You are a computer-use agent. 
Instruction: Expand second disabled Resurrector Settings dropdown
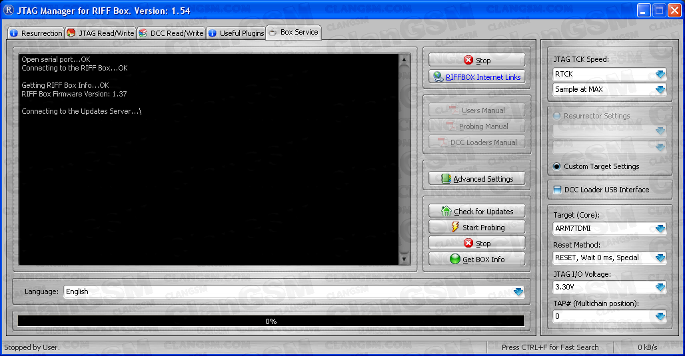[x=660, y=147]
